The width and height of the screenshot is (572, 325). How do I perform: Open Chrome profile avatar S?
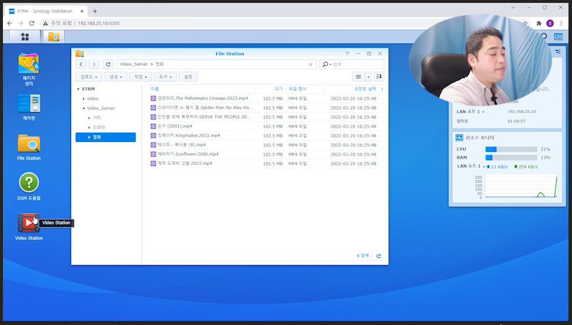pyautogui.click(x=550, y=23)
